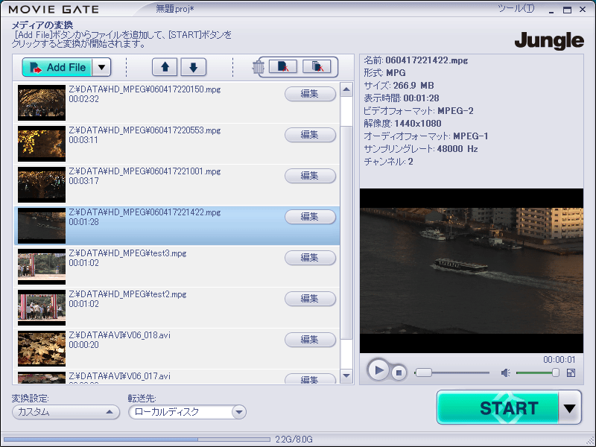Select the Z:¥DATA¥HD_MPEG¥test3.mpg file name
The width and height of the screenshot is (596, 447).
pyautogui.click(x=127, y=253)
